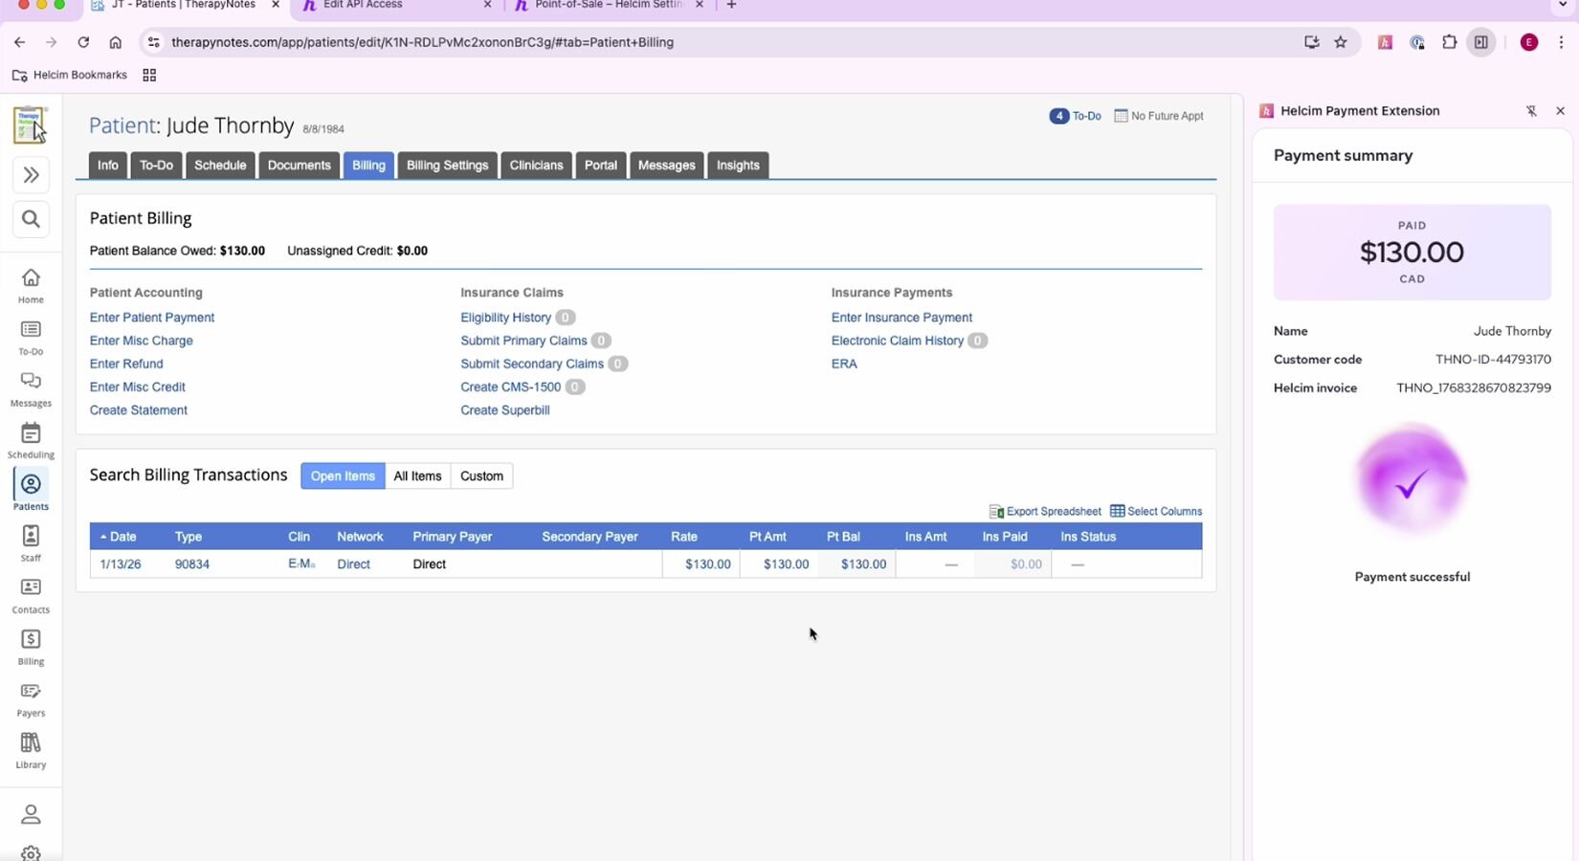Open Eligibility History link
1579x861 pixels.
506,318
